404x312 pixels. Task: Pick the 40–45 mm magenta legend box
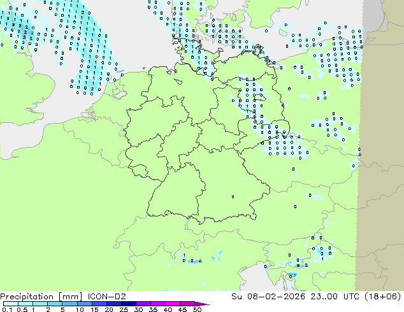click(x=173, y=304)
